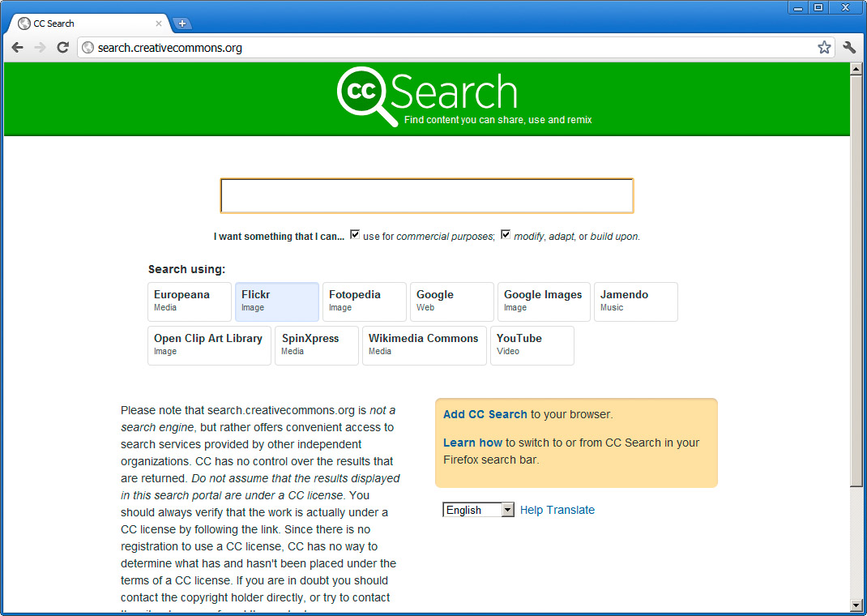This screenshot has height=616, width=867.
Task: Reload the page with the refresh icon
Action: 63,48
